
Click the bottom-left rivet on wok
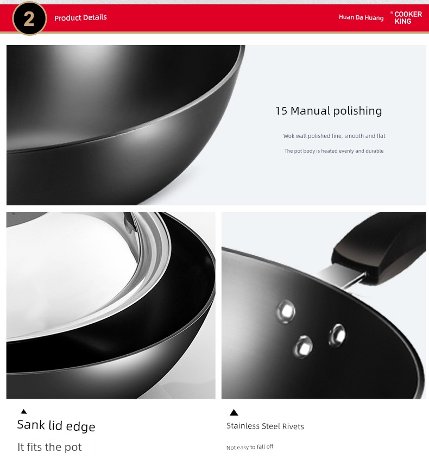coord(303,347)
